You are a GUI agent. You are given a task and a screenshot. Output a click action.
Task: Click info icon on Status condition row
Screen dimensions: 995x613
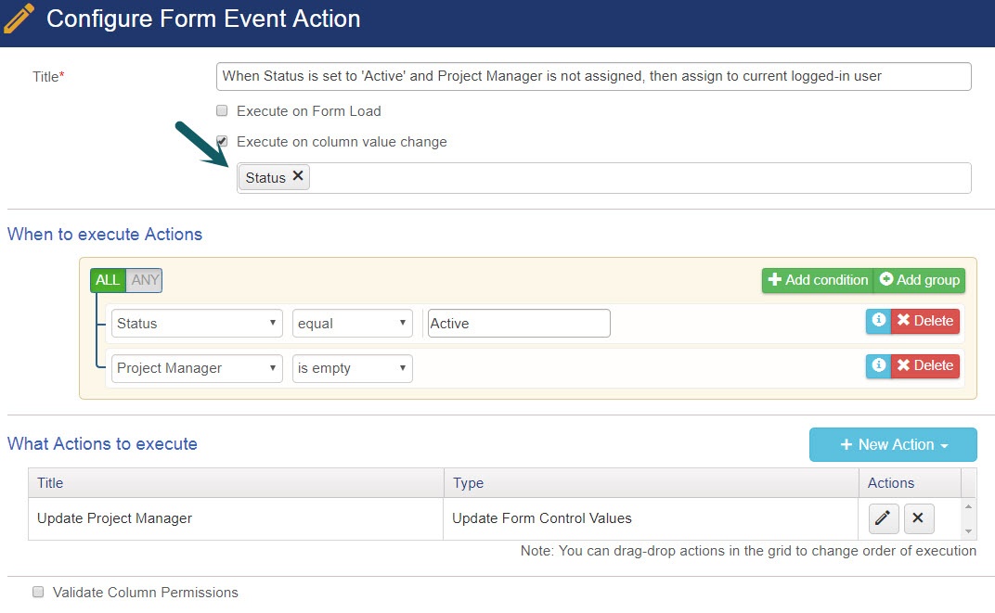tap(878, 321)
